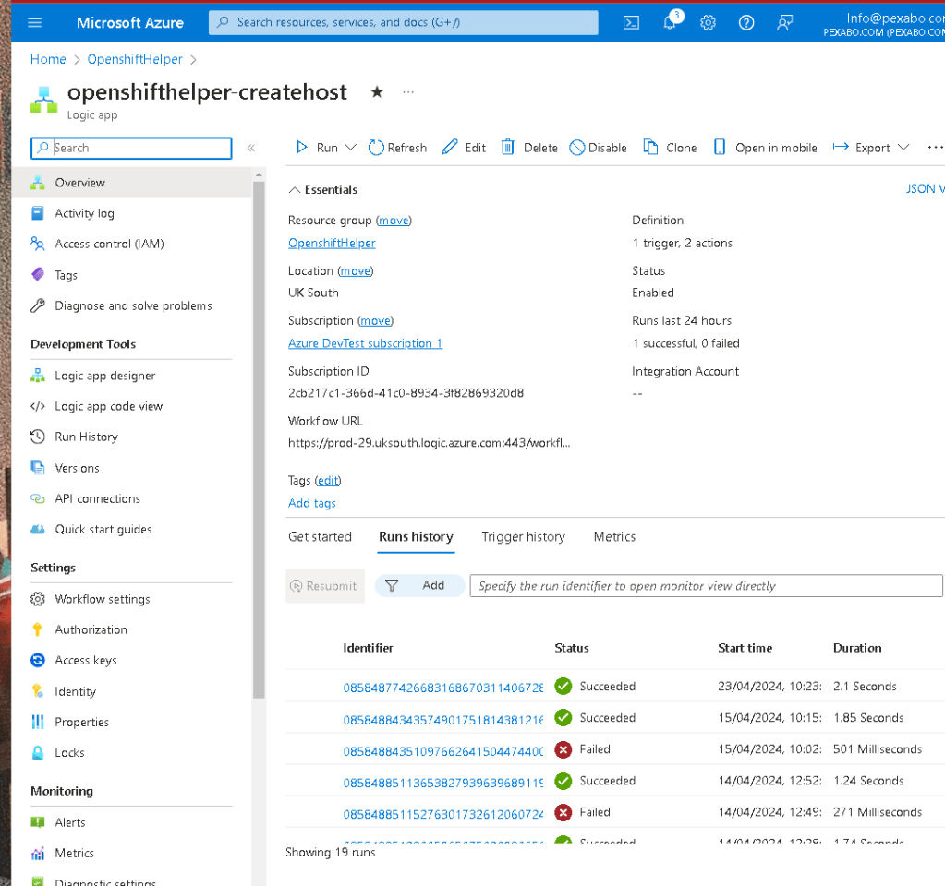Refresh the logic app overview
This screenshot has height=886, width=945.
pyautogui.click(x=397, y=148)
